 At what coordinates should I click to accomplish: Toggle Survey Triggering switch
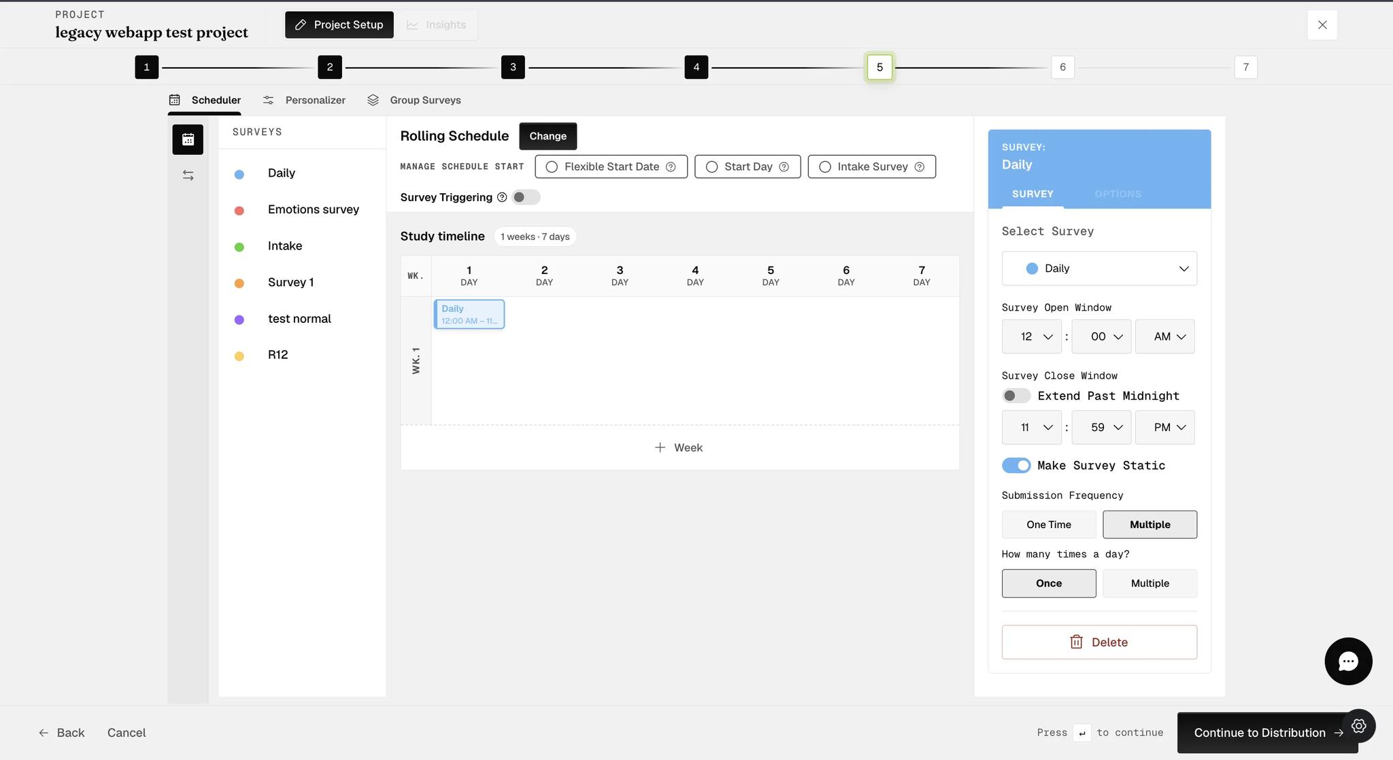pyautogui.click(x=526, y=197)
